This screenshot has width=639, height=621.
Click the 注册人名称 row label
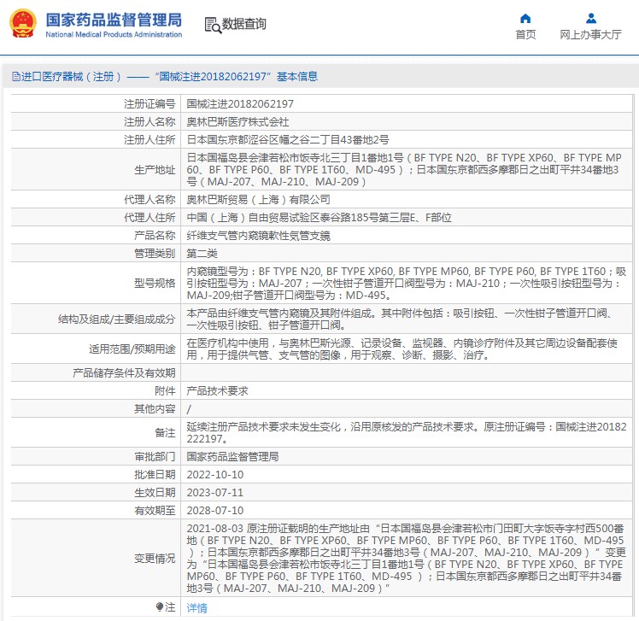149,122
